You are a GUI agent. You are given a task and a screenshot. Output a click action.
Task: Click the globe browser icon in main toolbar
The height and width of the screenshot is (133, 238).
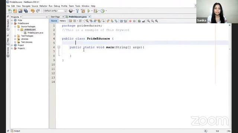[71, 11]
